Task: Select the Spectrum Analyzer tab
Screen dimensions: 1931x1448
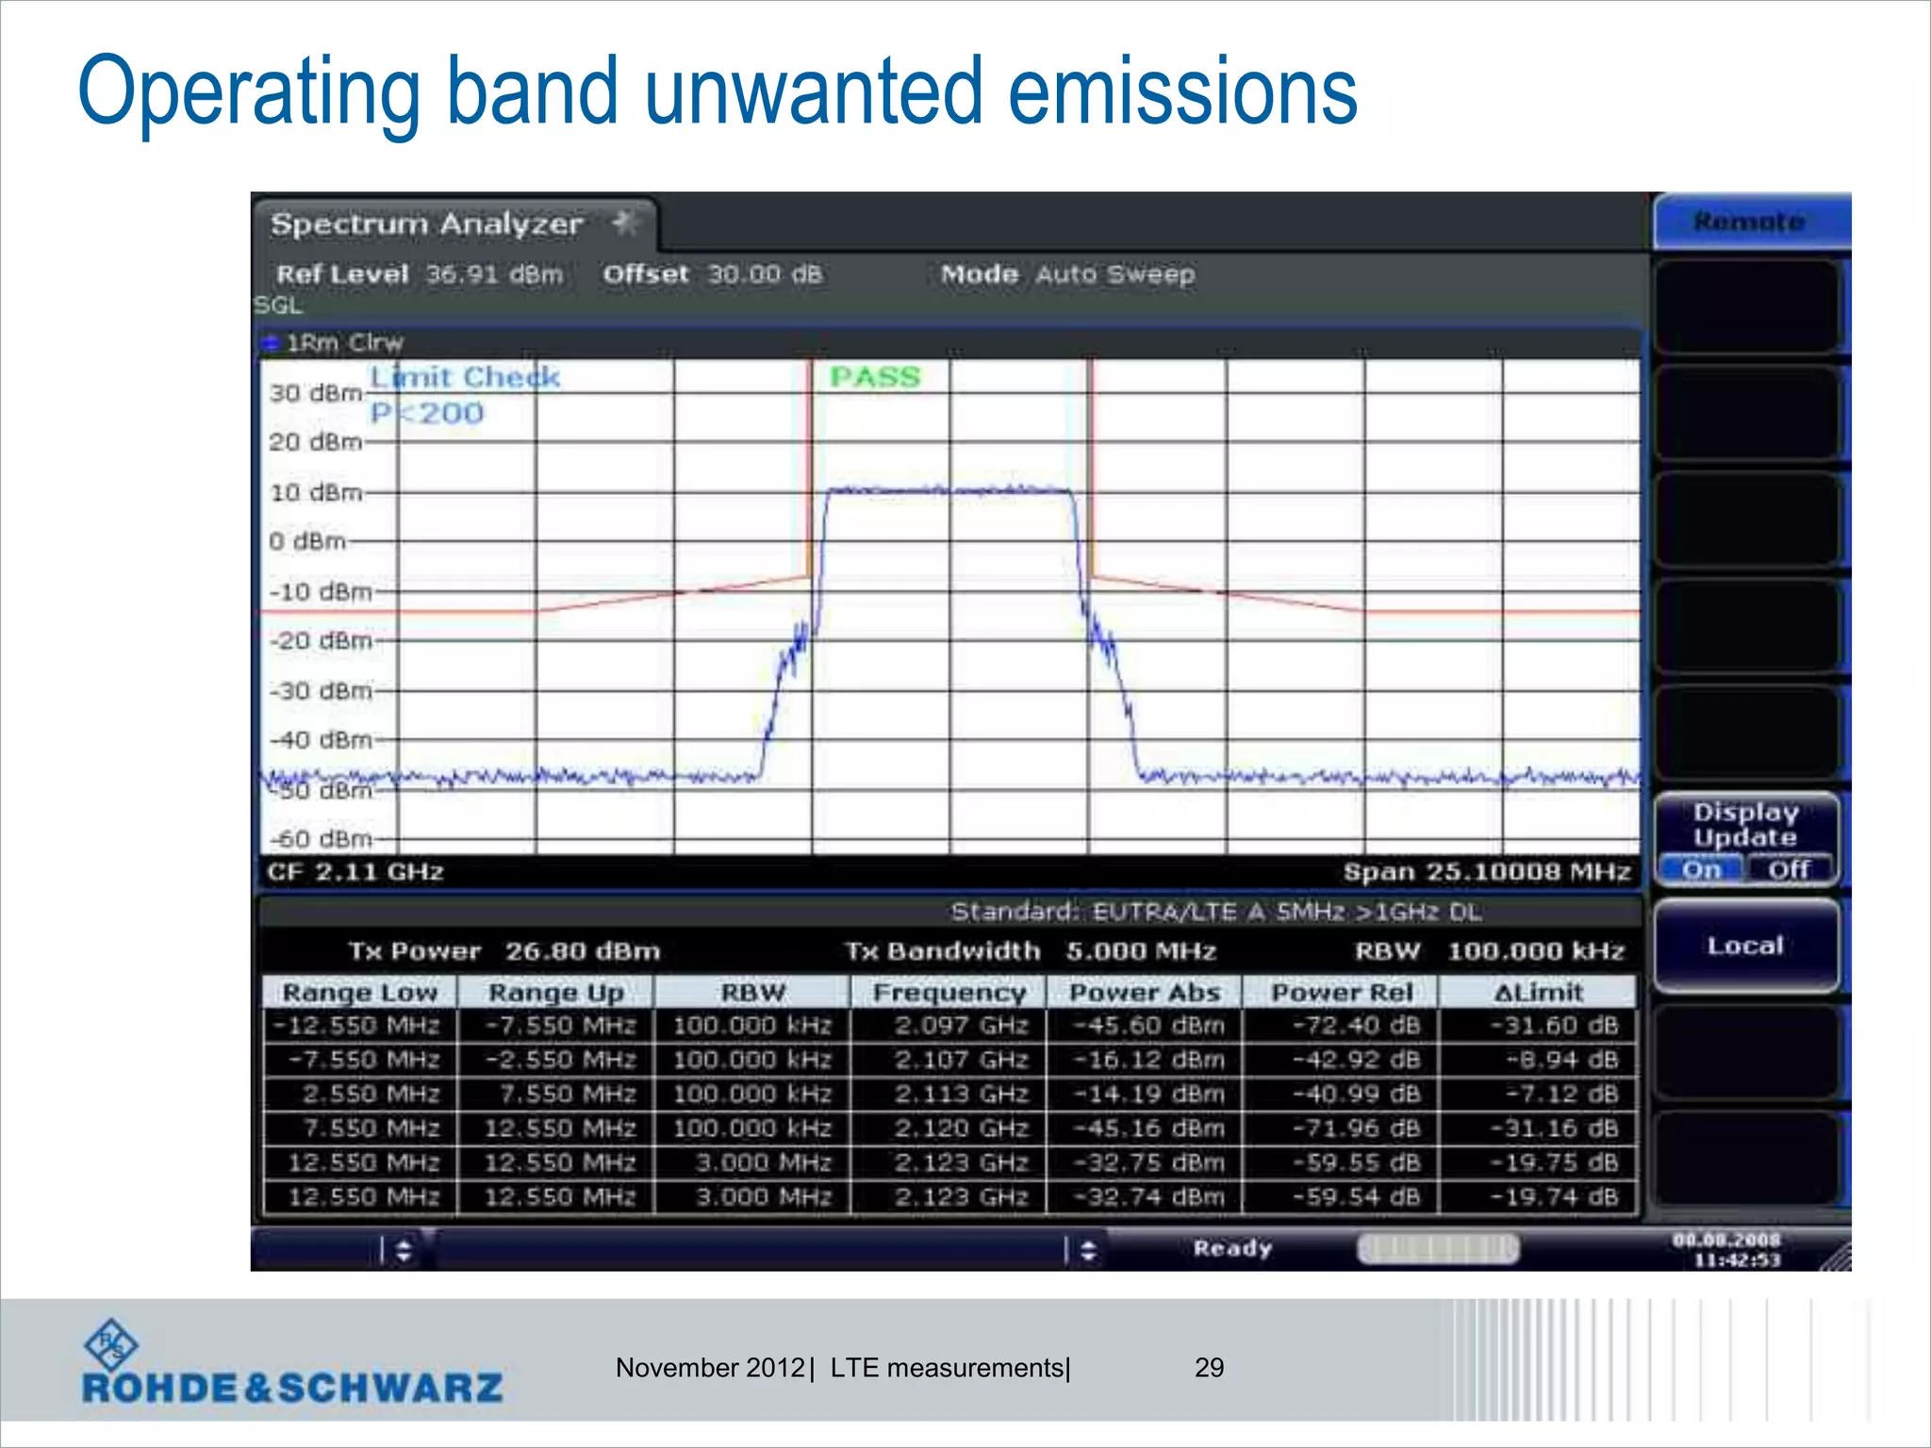Action: [454, 224]
